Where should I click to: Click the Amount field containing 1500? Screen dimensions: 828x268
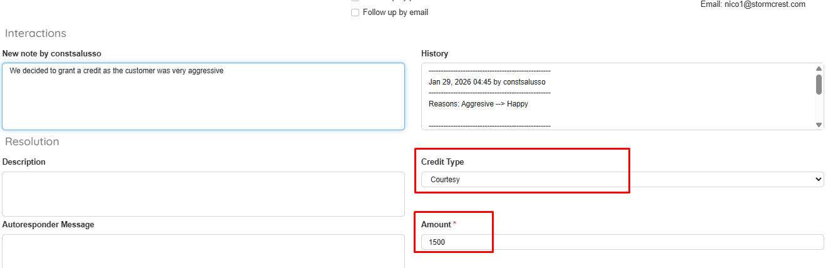(x=622, y=242)
